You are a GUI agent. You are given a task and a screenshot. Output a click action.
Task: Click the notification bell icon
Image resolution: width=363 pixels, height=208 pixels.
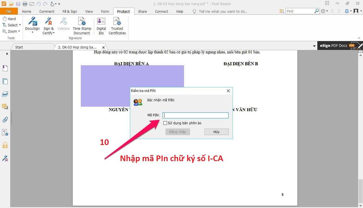[347, 11]
